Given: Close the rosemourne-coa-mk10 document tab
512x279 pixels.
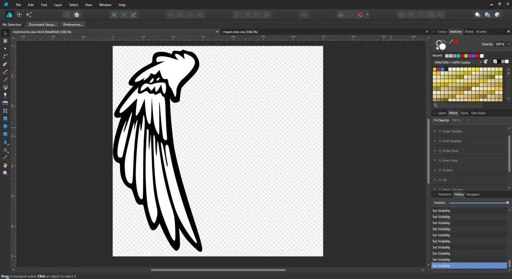Looking at the screenshot, I should pos(217,32).
